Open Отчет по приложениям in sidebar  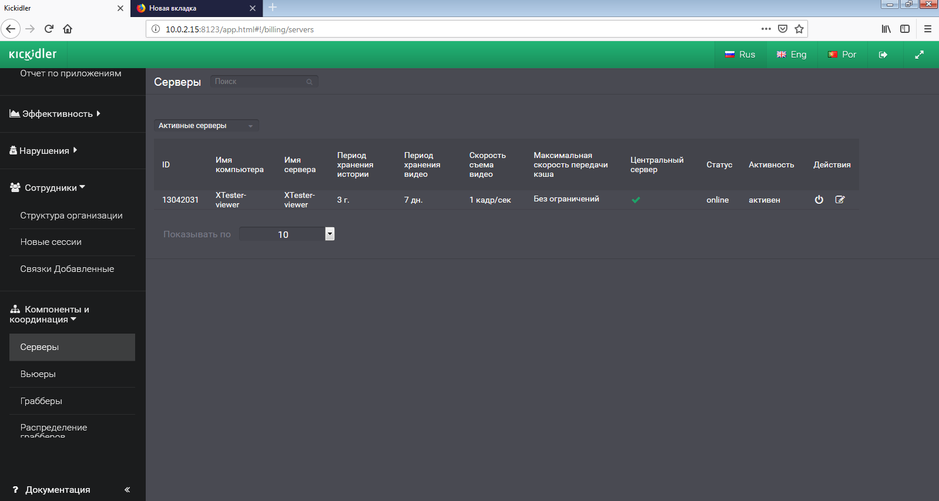tap(71, 73)
